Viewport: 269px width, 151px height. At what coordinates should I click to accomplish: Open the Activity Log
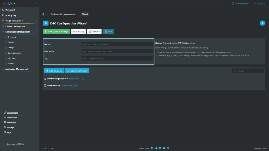pos(11,15)
